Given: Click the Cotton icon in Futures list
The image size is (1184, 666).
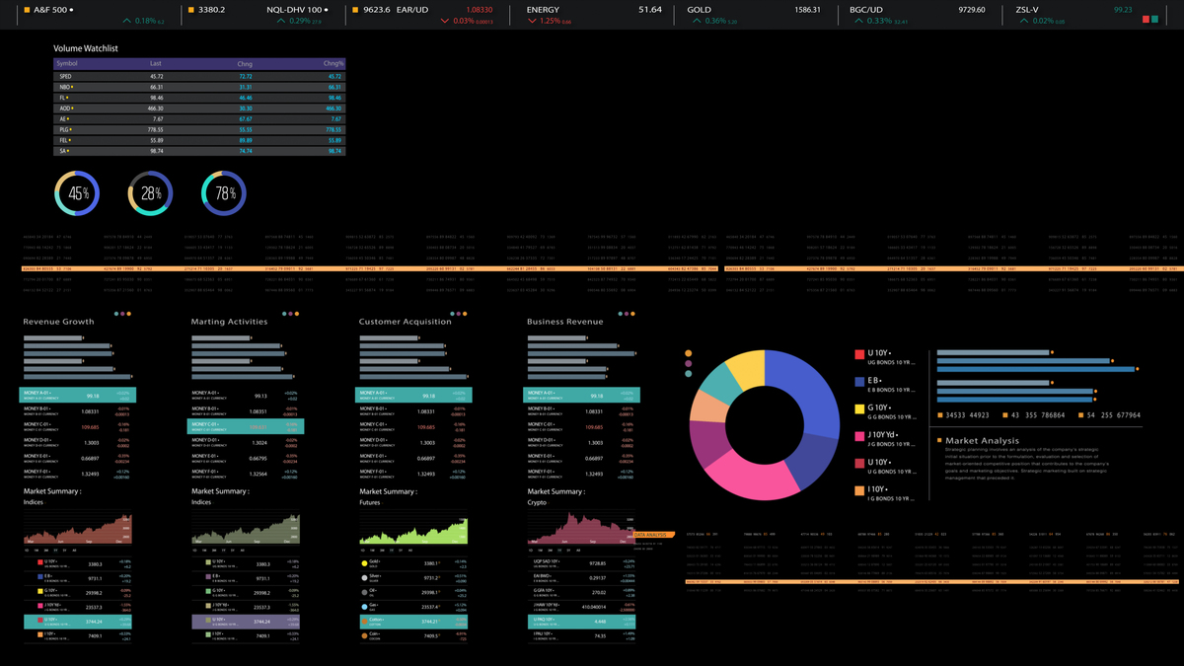Looking at the screenshot, I should pos(365,622).
